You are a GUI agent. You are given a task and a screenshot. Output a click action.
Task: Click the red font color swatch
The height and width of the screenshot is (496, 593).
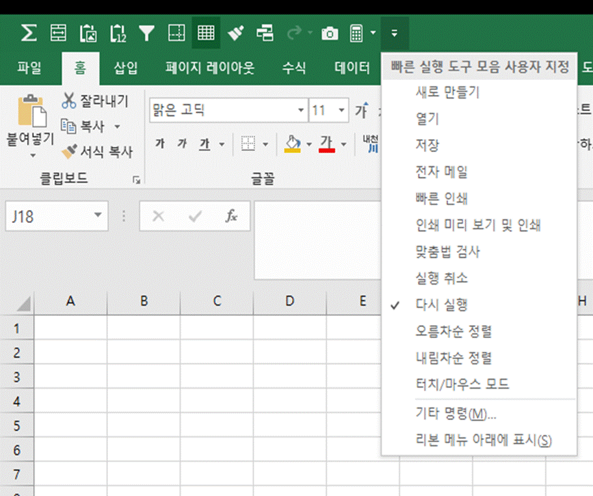pos(326,149)
